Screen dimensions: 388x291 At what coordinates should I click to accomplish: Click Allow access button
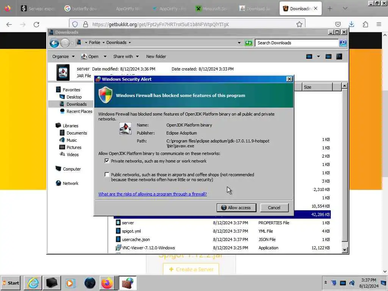[x=236, y=208]
